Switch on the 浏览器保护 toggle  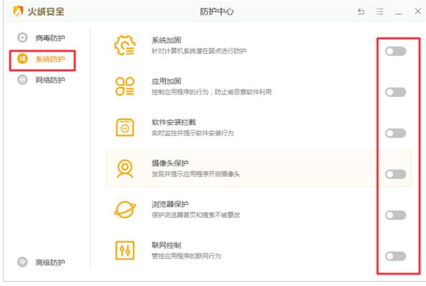coord(396,216)
